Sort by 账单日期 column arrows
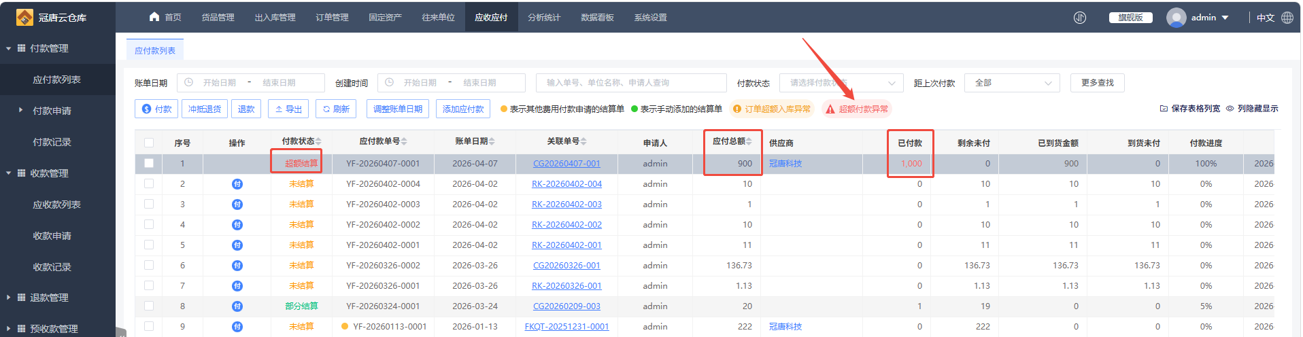Screen dimensions: 1303x337 click(x=492, y=141)
